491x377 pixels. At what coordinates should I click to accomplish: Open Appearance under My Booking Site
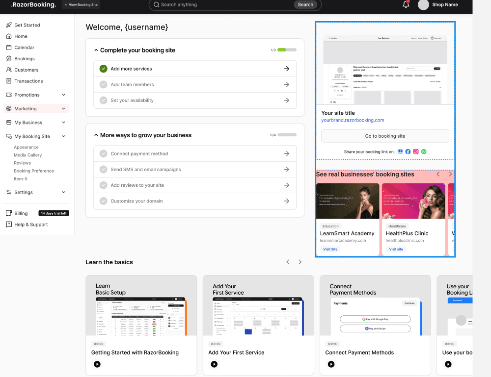27,147
